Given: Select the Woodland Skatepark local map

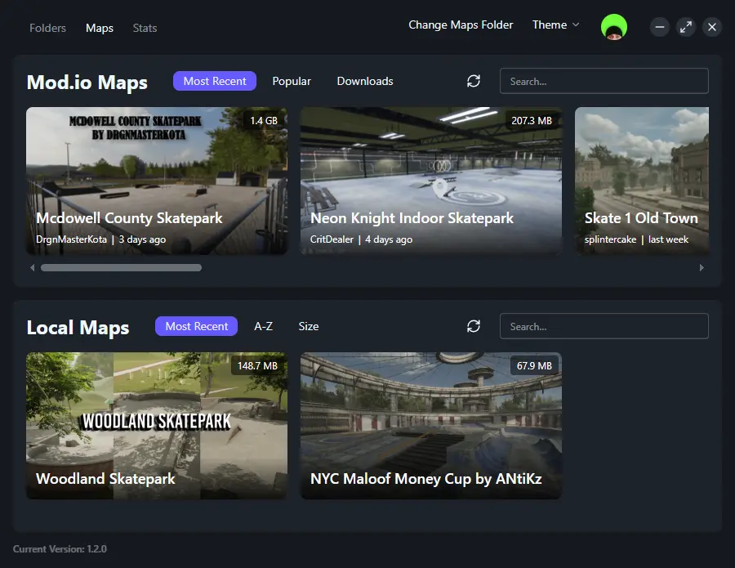Looking at the screenshot, I should [156, 426].
